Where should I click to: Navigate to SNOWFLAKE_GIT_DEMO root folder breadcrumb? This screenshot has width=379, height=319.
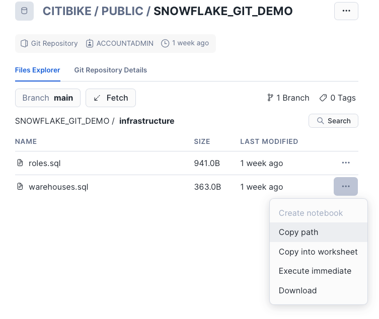click(x=62, y=121)
